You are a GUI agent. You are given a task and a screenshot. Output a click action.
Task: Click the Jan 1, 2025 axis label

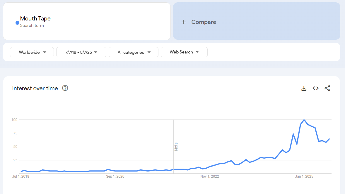(304, 176)
